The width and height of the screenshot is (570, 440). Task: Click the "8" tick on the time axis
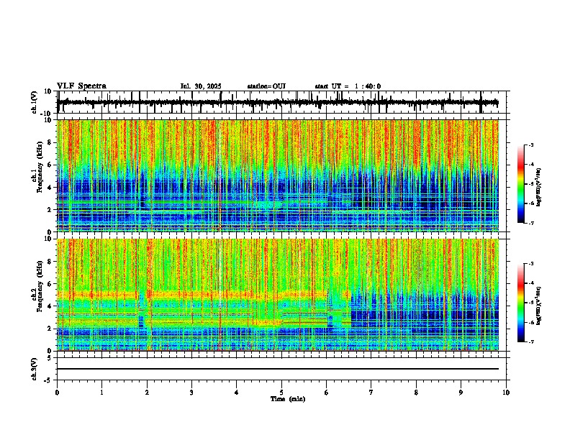click(x=416, y=393)
